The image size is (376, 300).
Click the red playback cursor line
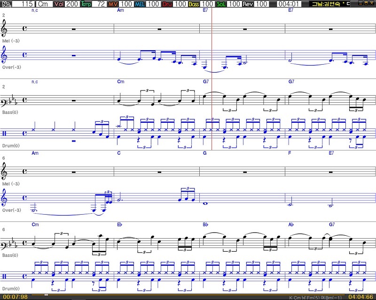(212, 79)
